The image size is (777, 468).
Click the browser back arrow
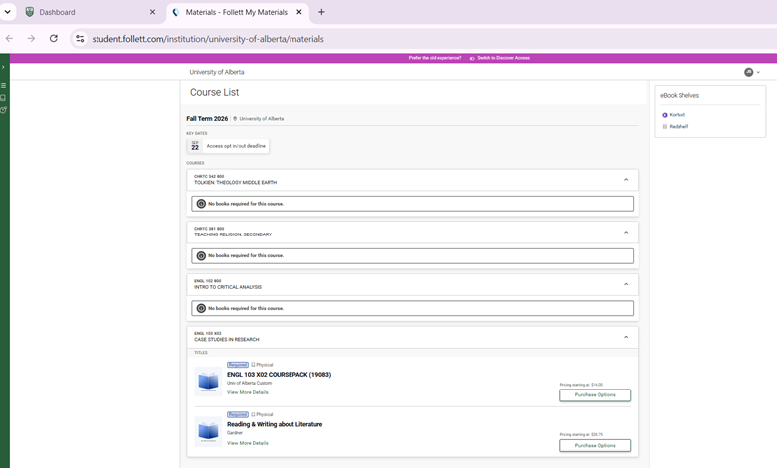[x=9, y=39]
